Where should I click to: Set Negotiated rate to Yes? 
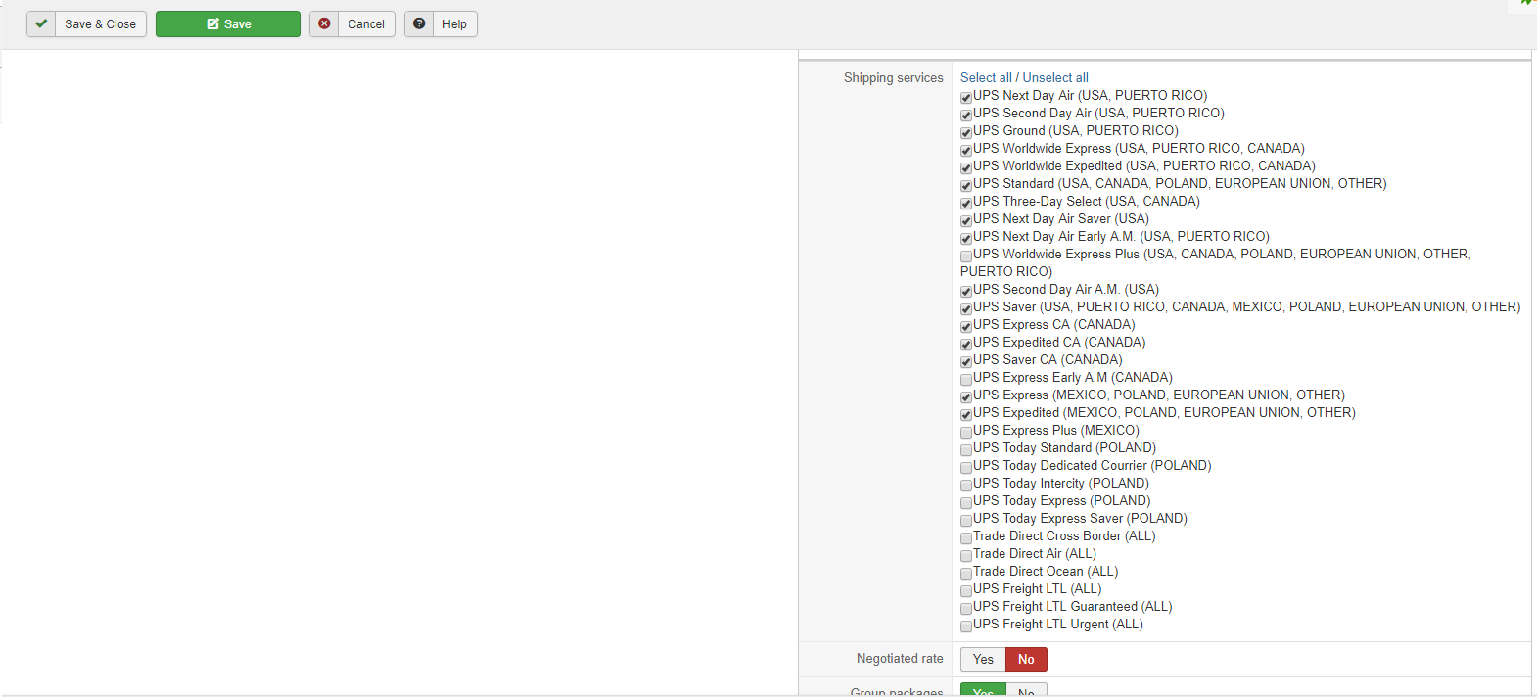[983, 660]
